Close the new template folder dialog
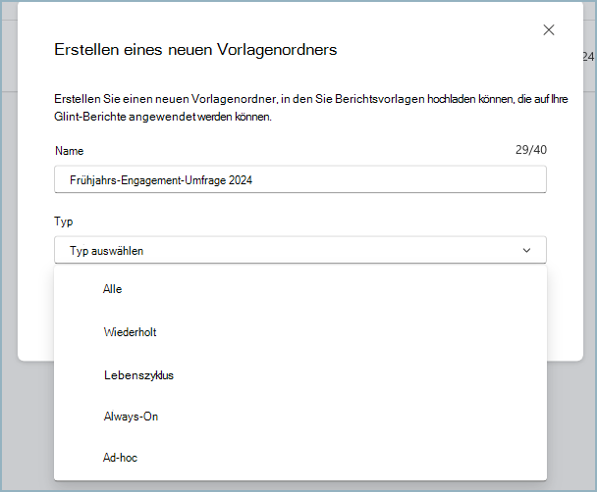This screenshot has width=597, height=492. pyautogui.click(x=548, y=30)
